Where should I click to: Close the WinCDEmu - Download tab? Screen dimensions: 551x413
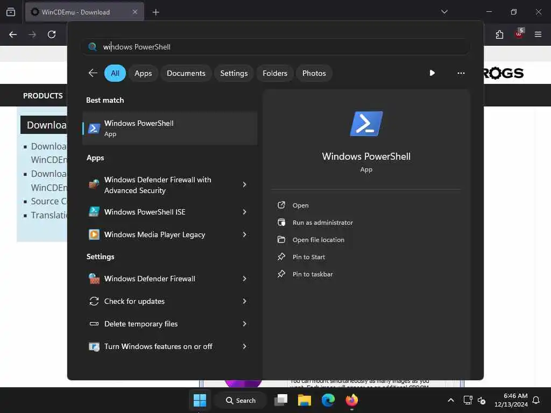tap(135, 12)
